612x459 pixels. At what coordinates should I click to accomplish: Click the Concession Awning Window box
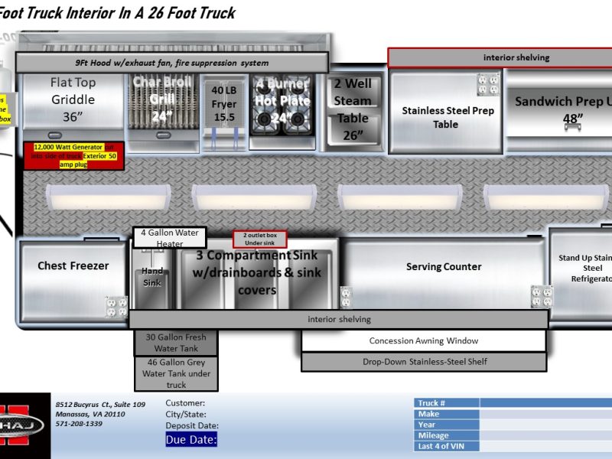click(x=423, y=341)
